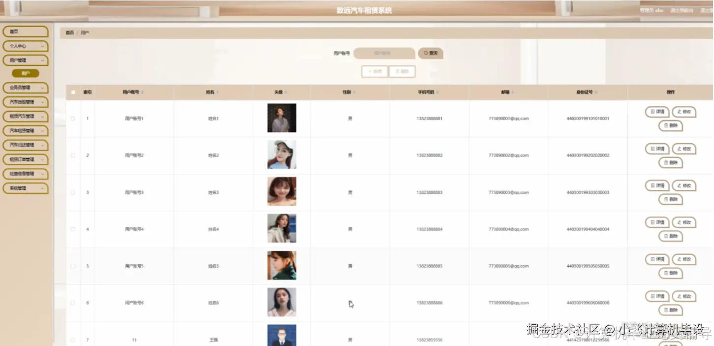Open the avatar thumbnail of 姓名1
Screen dimensions: 714x346
click(x=282, y=118)
